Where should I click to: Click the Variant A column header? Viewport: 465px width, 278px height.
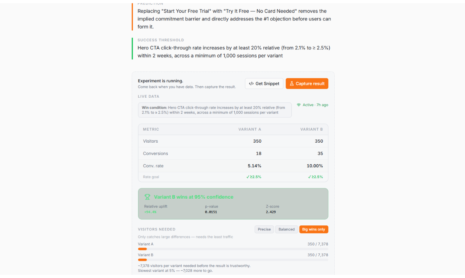coord(249,129)
